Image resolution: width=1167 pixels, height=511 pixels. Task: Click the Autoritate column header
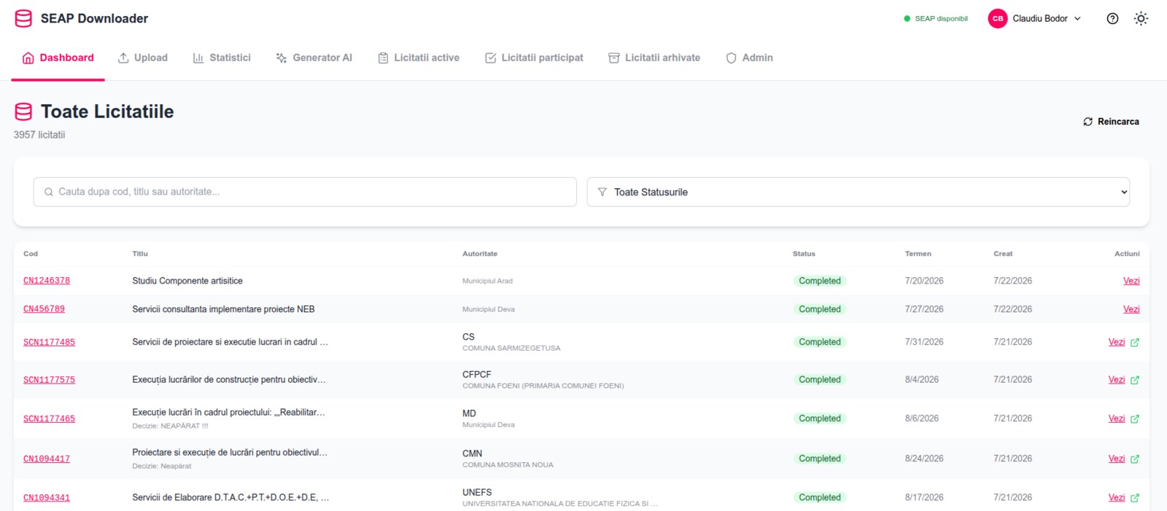[x=480, y=254]
